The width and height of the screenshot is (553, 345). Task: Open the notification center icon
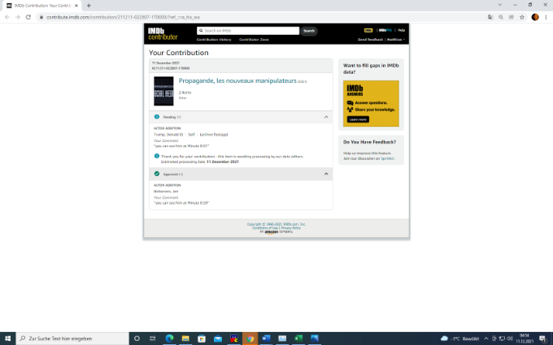point(543,339)
